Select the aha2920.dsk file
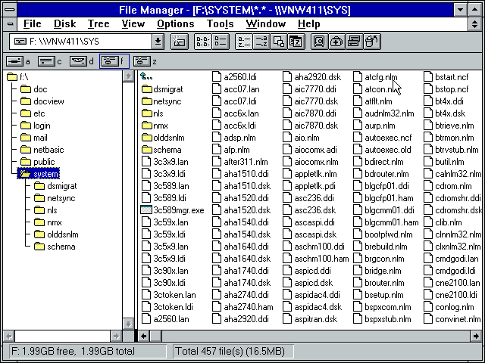The height and width of the screenshot is (363, 485). pyautogui.click(x=311, y=77)
